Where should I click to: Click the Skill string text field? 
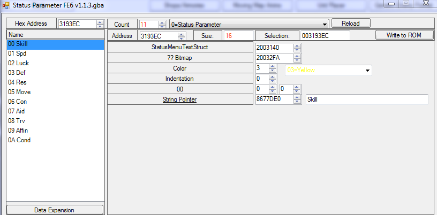[366, 99]
